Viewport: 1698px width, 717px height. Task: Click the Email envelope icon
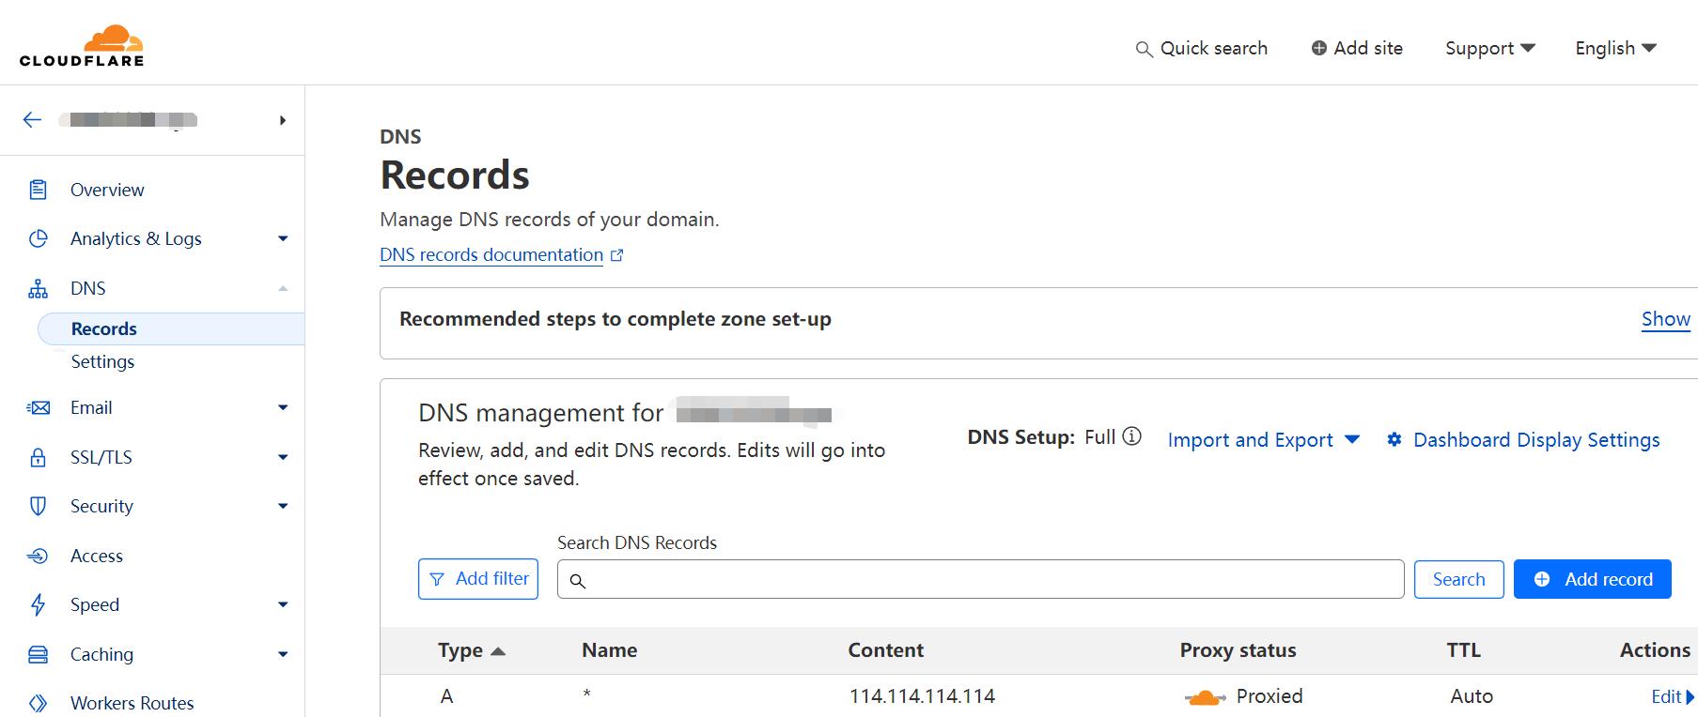pyautogui.click(x=38, y=407)
